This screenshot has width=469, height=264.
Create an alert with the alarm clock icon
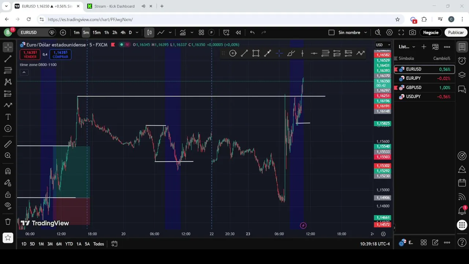pyautogui.click(x=226, y=33)
